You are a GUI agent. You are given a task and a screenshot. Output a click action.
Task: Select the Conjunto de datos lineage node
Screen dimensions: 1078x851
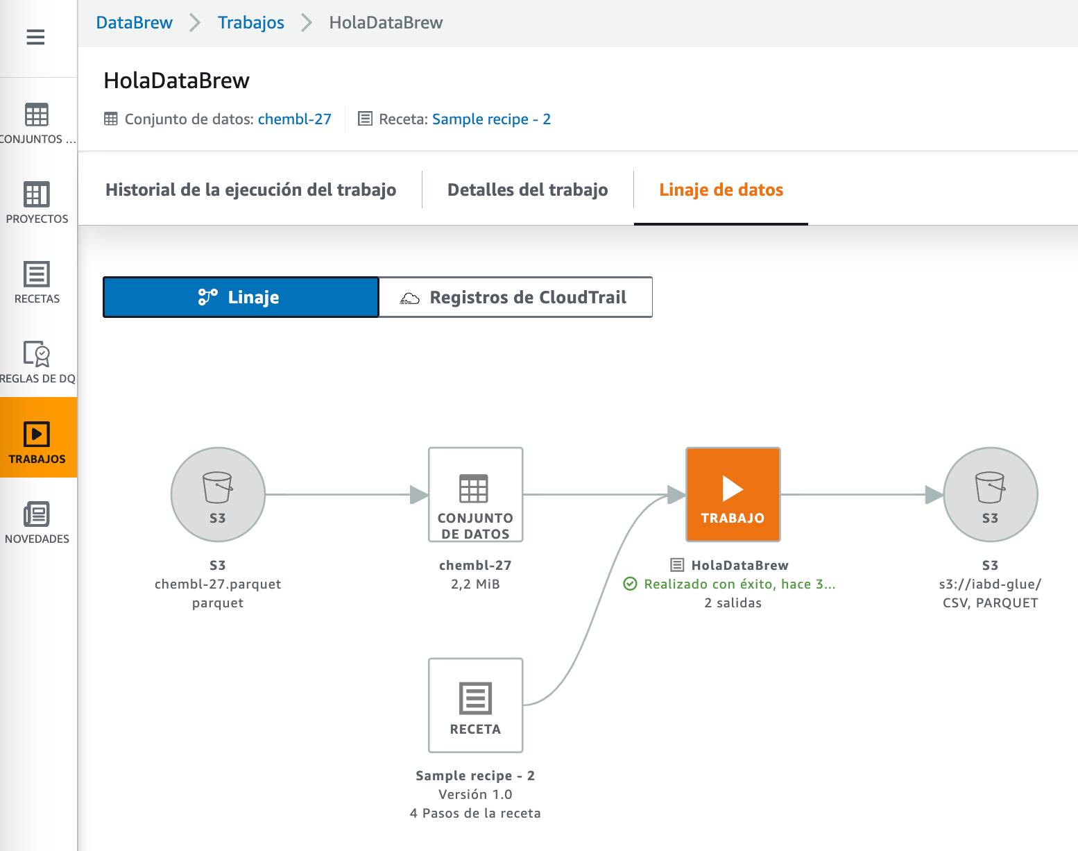(x=475, y=494)
